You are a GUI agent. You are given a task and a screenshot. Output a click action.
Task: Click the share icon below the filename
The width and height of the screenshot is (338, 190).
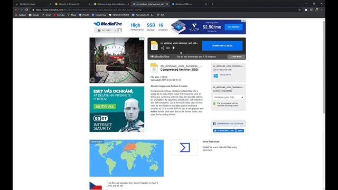[162, 48]
